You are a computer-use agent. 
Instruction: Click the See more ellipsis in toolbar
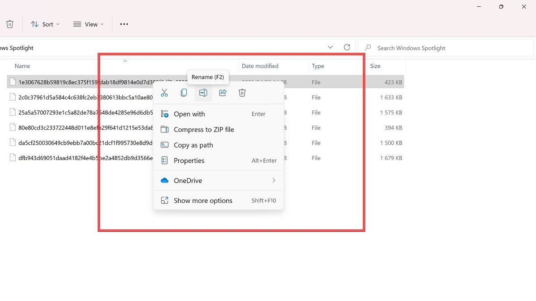tap(124, 24)
